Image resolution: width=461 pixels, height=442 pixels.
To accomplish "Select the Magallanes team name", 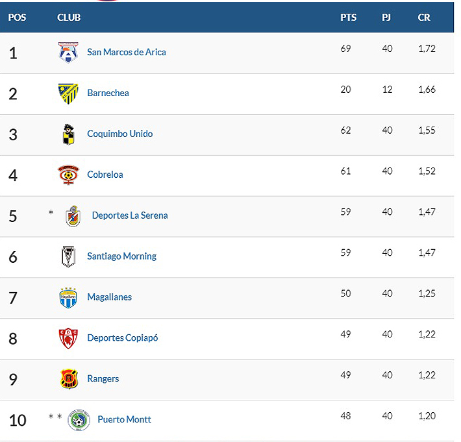I will point(110,297).
